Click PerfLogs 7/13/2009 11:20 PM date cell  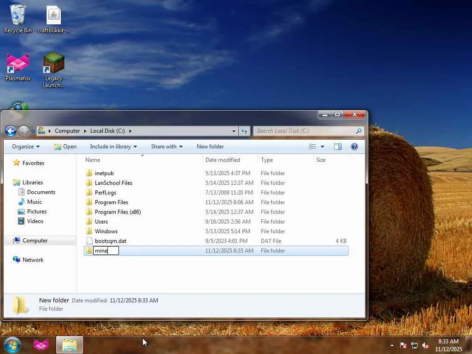click(x=229, y=192)
